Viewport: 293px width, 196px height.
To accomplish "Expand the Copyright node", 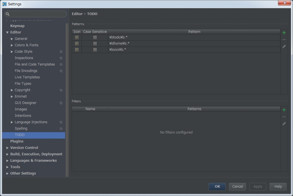I will point(12,90).
